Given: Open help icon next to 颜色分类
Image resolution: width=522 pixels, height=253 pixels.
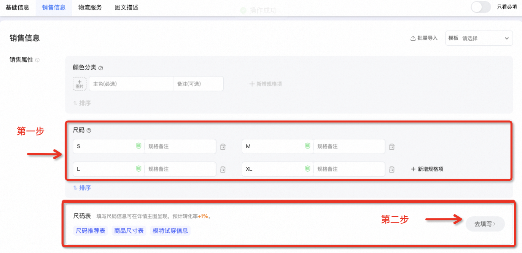Looking at the screenshot, I should tap(100, 68).
